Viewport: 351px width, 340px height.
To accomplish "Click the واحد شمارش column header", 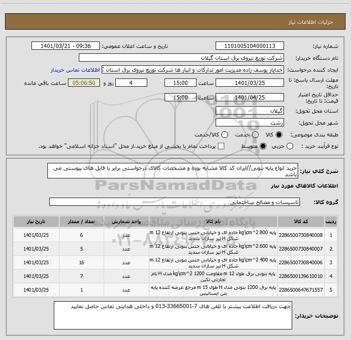I will (126, 221).
